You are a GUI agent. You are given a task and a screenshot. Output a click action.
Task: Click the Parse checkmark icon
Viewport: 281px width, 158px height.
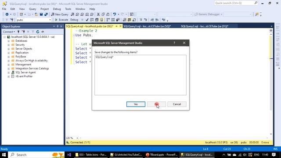[87, 20]
